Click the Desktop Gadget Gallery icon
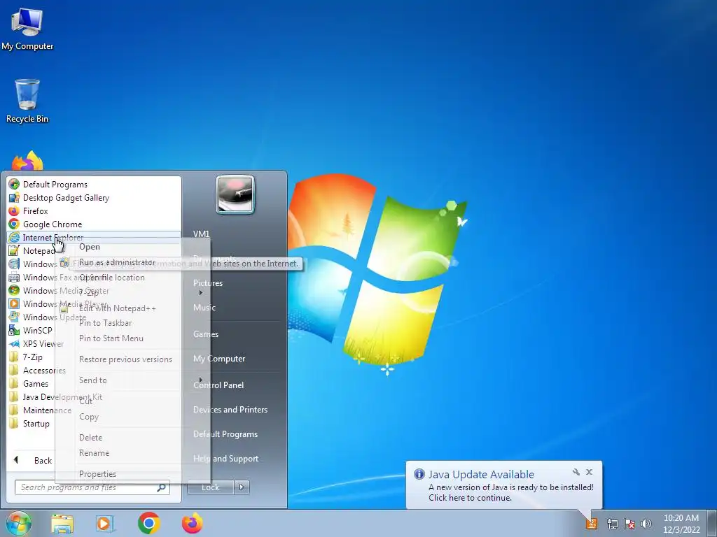717x537 pixels. [14, 198]
